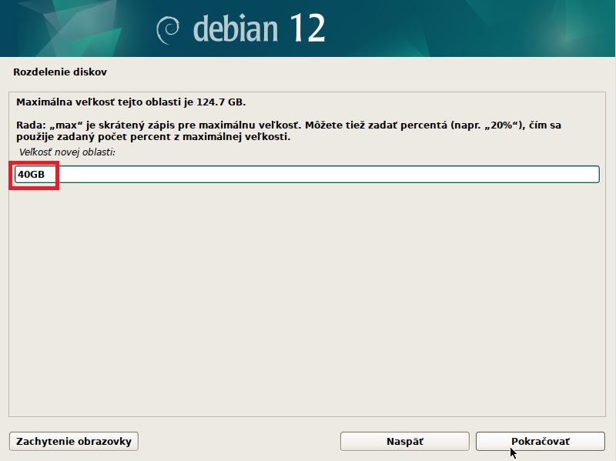Image resolution: width=616 pixels, height=461 pixels.
Task: Take a screenshot via Zachytenie obrazovky
Action: [x=73, y=441]
